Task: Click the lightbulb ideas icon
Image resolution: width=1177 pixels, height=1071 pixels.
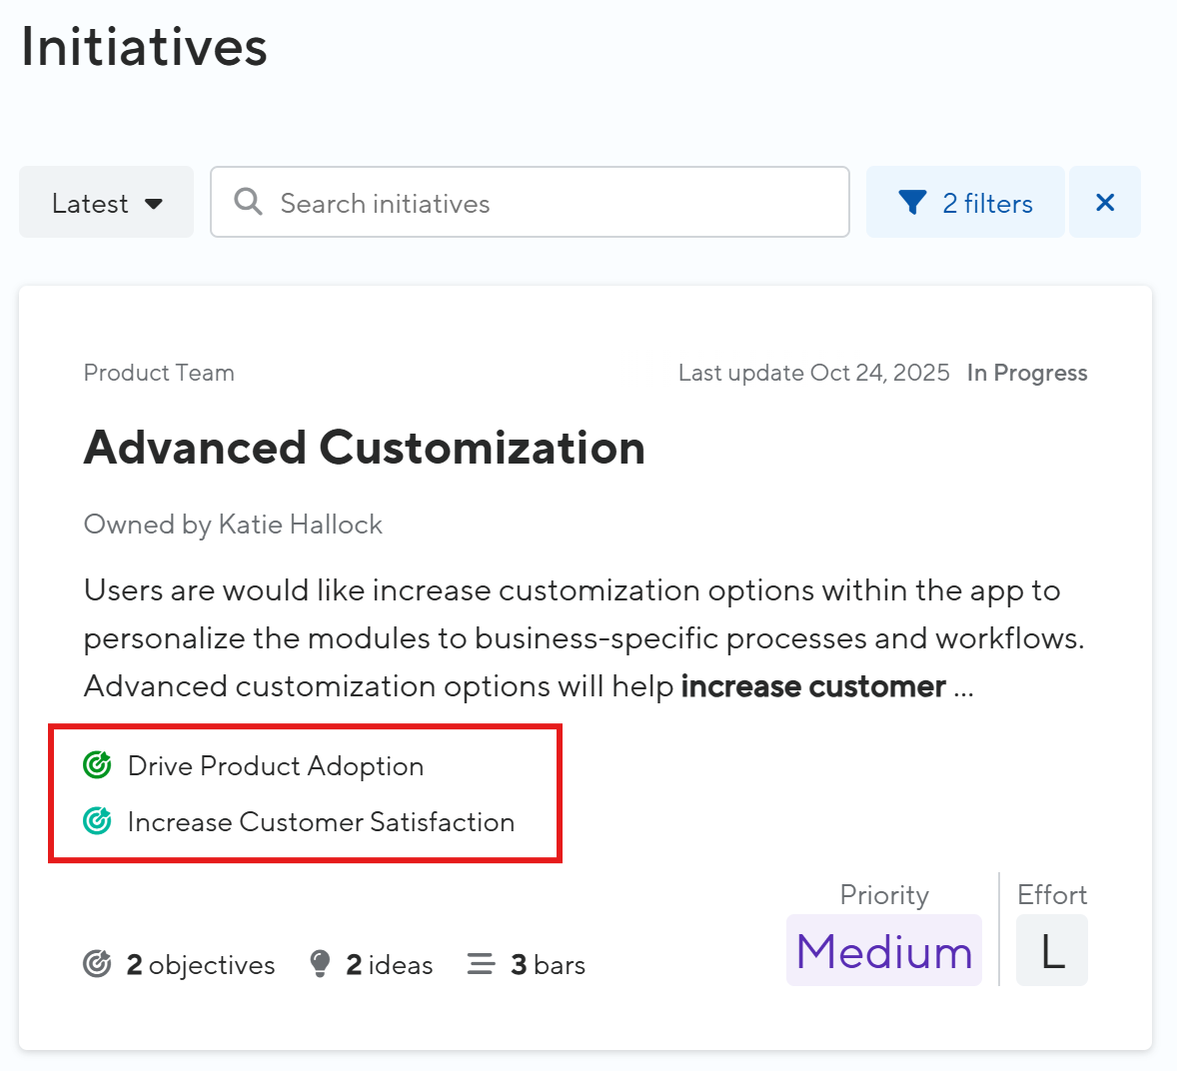Action: point(320,963)
